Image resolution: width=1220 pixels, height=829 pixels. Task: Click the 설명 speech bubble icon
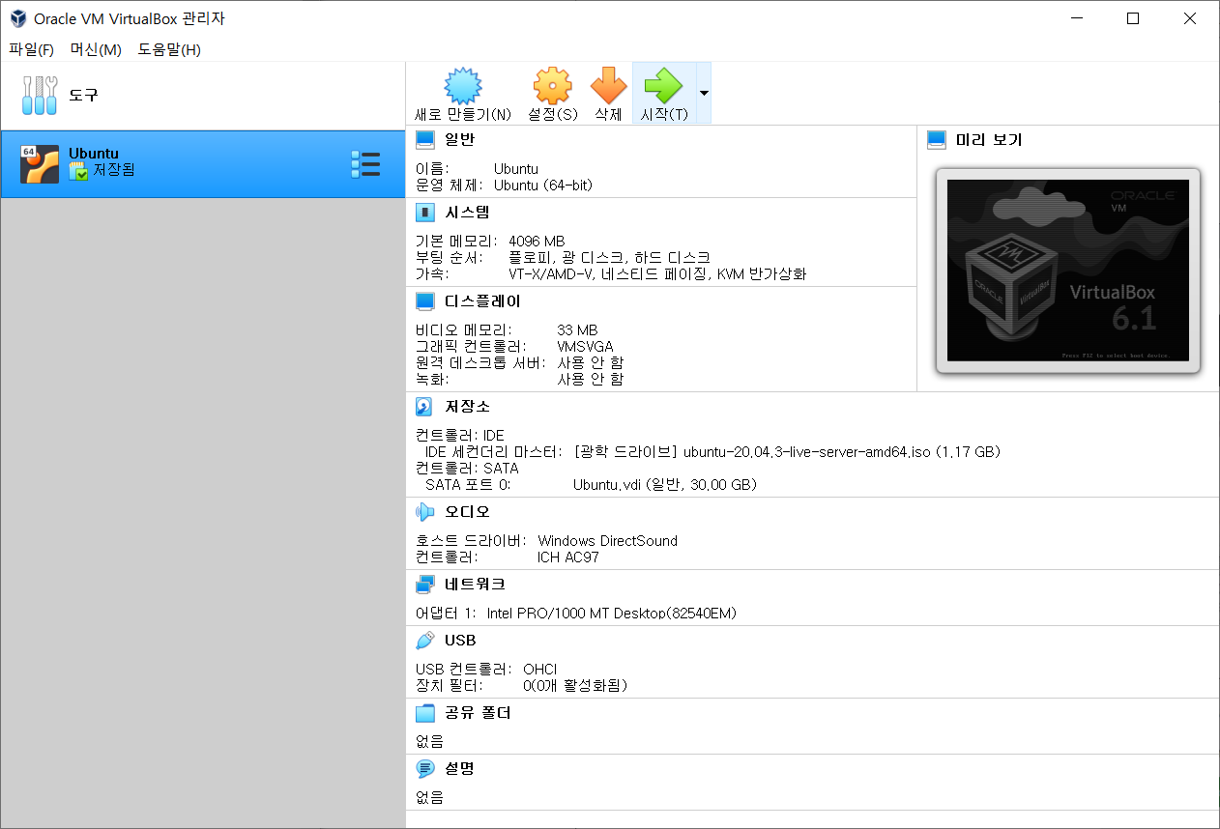coord(425,769)
